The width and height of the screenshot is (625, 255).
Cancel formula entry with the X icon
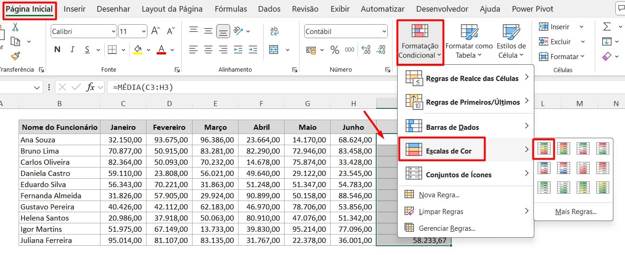pos(62,87)
